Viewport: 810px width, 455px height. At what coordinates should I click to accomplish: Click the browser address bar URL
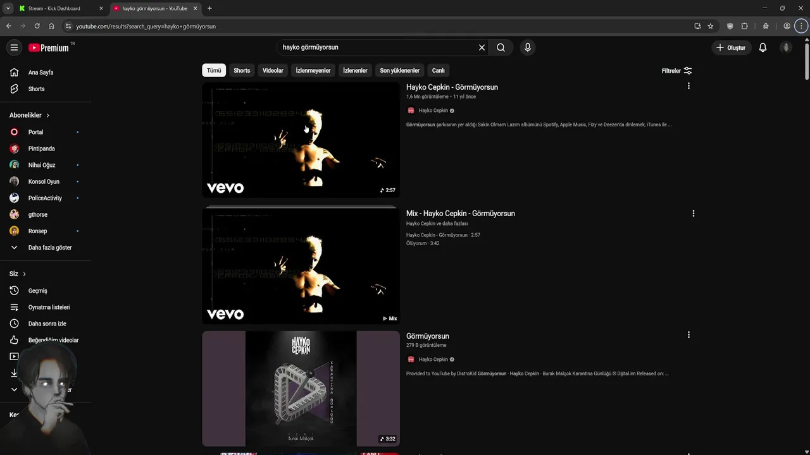click(146, 27)
